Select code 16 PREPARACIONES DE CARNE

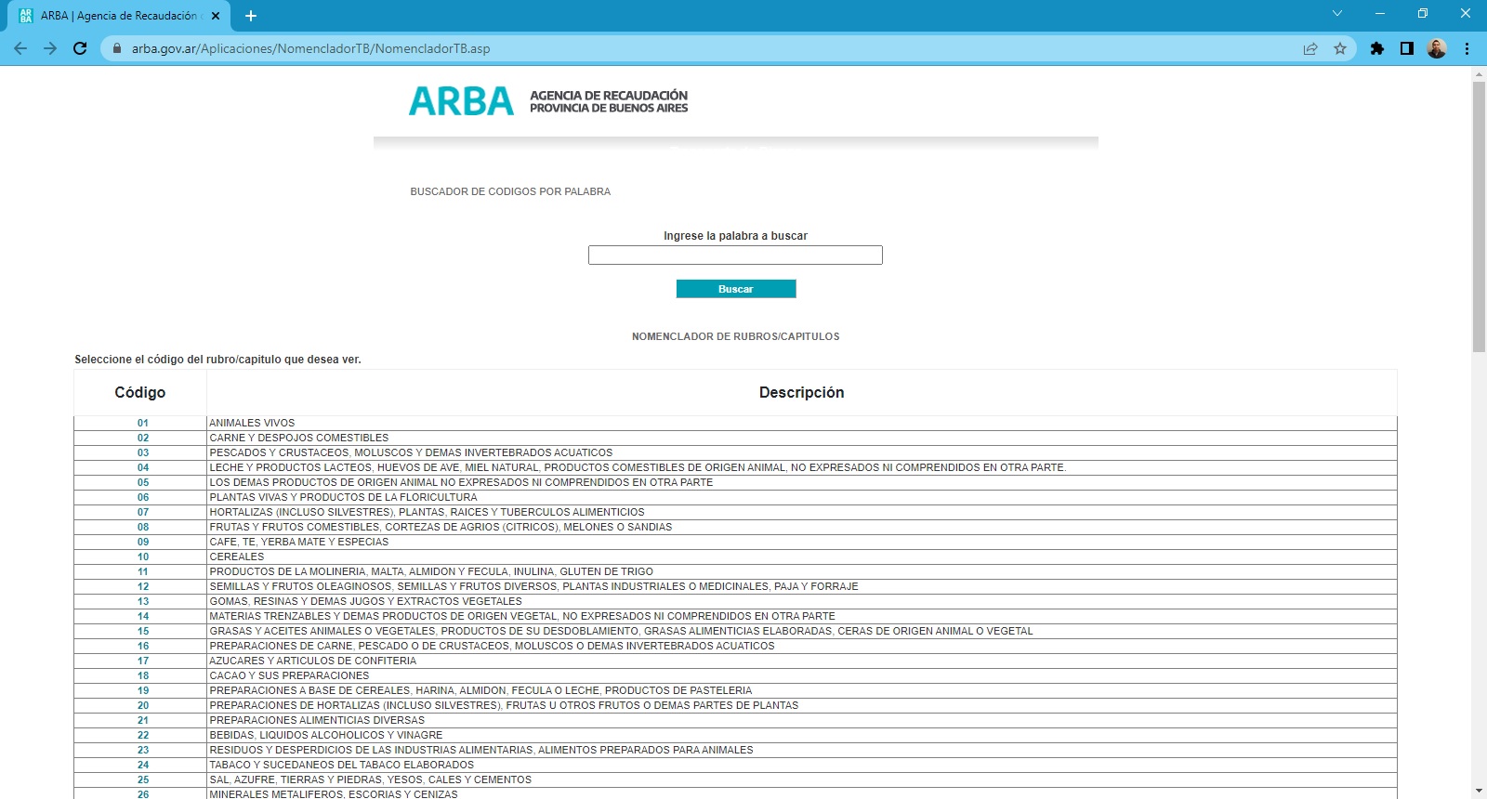click(x=143, y=646)
